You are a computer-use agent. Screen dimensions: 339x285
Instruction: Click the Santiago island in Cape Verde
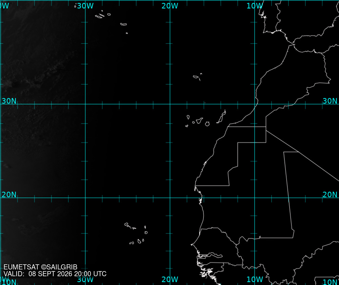(139, 241)
